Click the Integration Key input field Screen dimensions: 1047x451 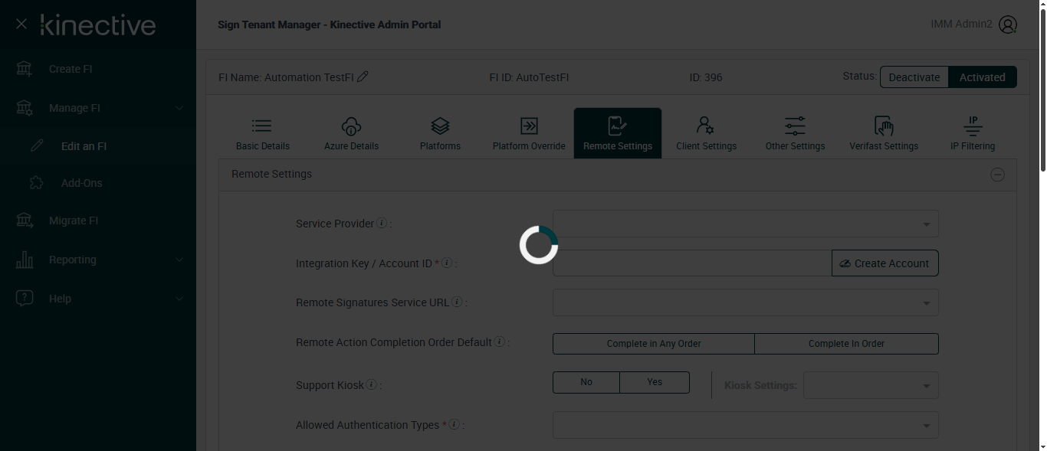(692, 263)
